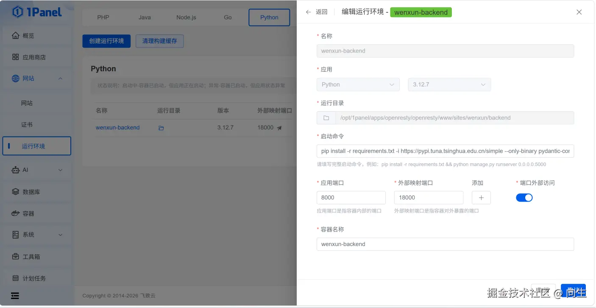Image resolution: width=596 pixels, height=308 pixels.
Task: Click the 运行目录 path field
Action: 454,118
